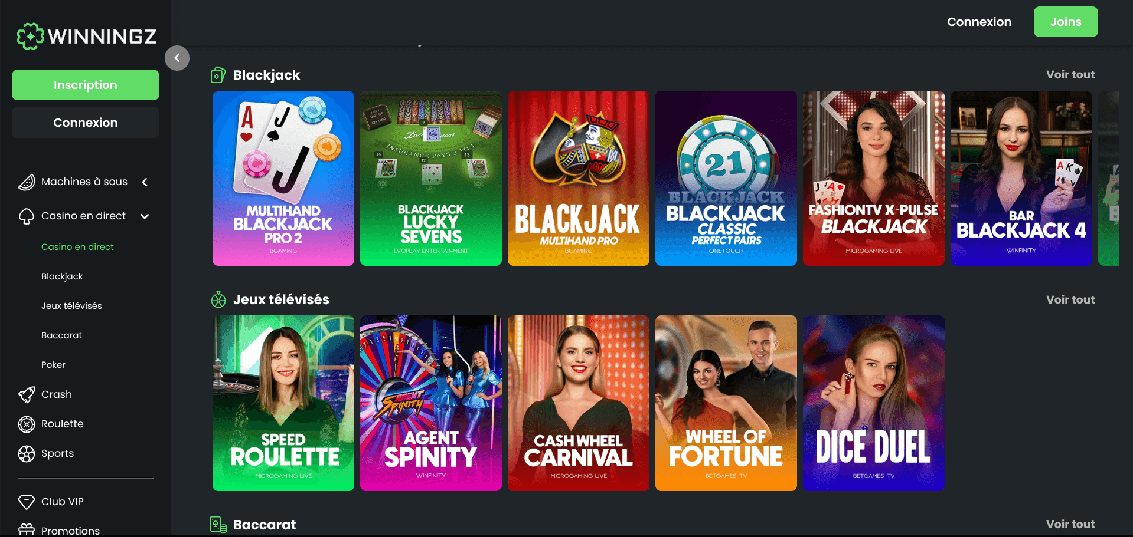Expand the Machines à sous chevron
The height and width of the screenshot is (537, 1133).
coord(145,182)
